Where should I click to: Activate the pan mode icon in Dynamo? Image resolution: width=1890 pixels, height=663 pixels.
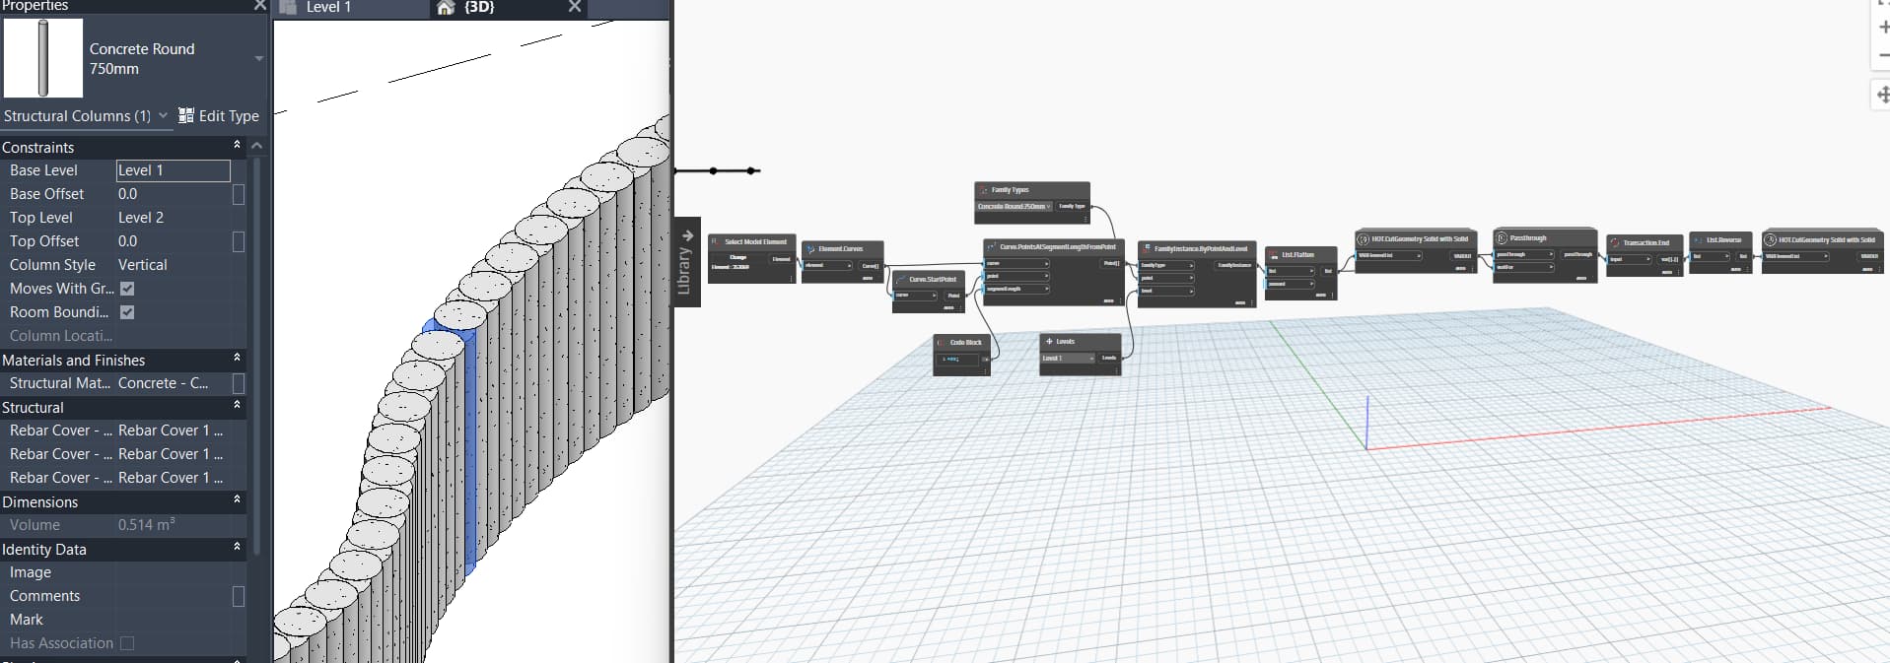pos(1882,95)
